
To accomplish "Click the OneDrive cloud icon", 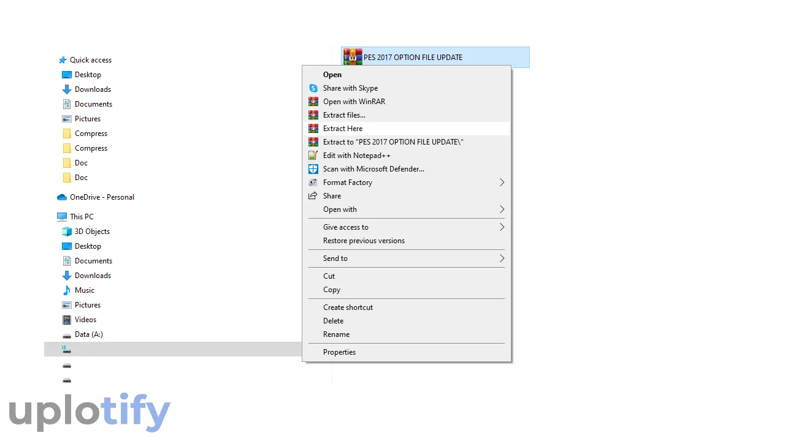I will click(x=62, y=197).
